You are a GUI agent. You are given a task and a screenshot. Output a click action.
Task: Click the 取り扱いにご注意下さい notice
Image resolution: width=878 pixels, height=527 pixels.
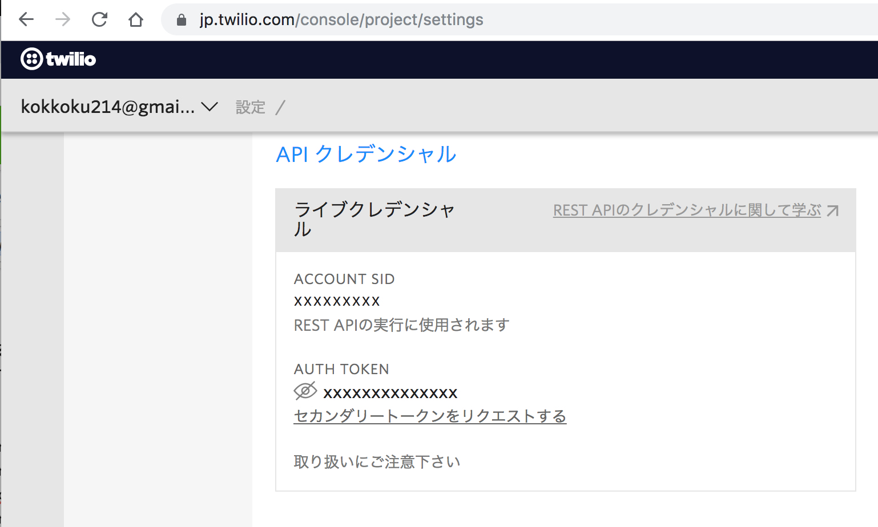click(377, 461)
